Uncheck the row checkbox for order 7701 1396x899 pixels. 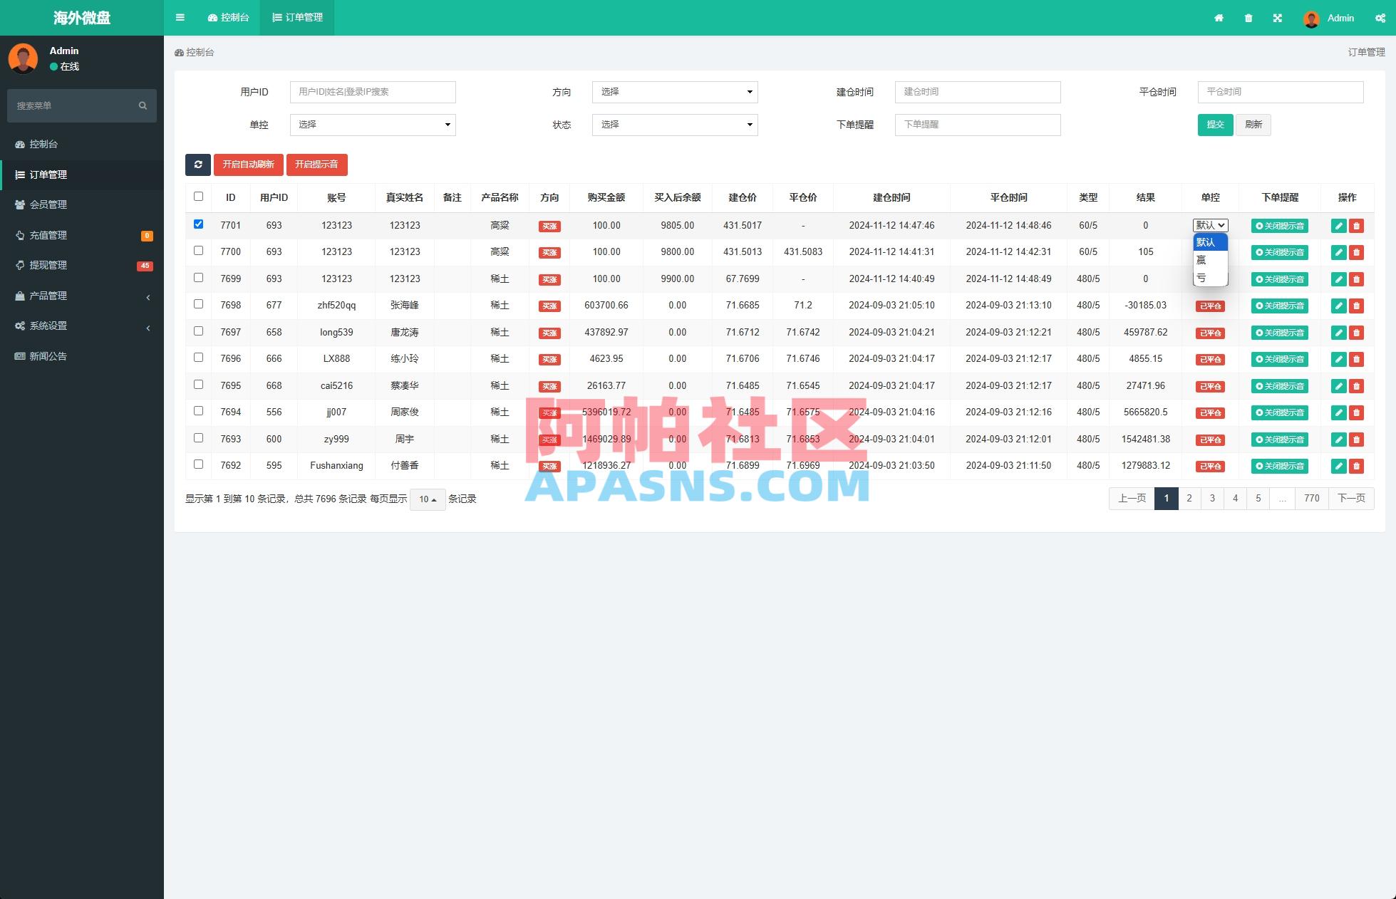(x=198, y=223)
